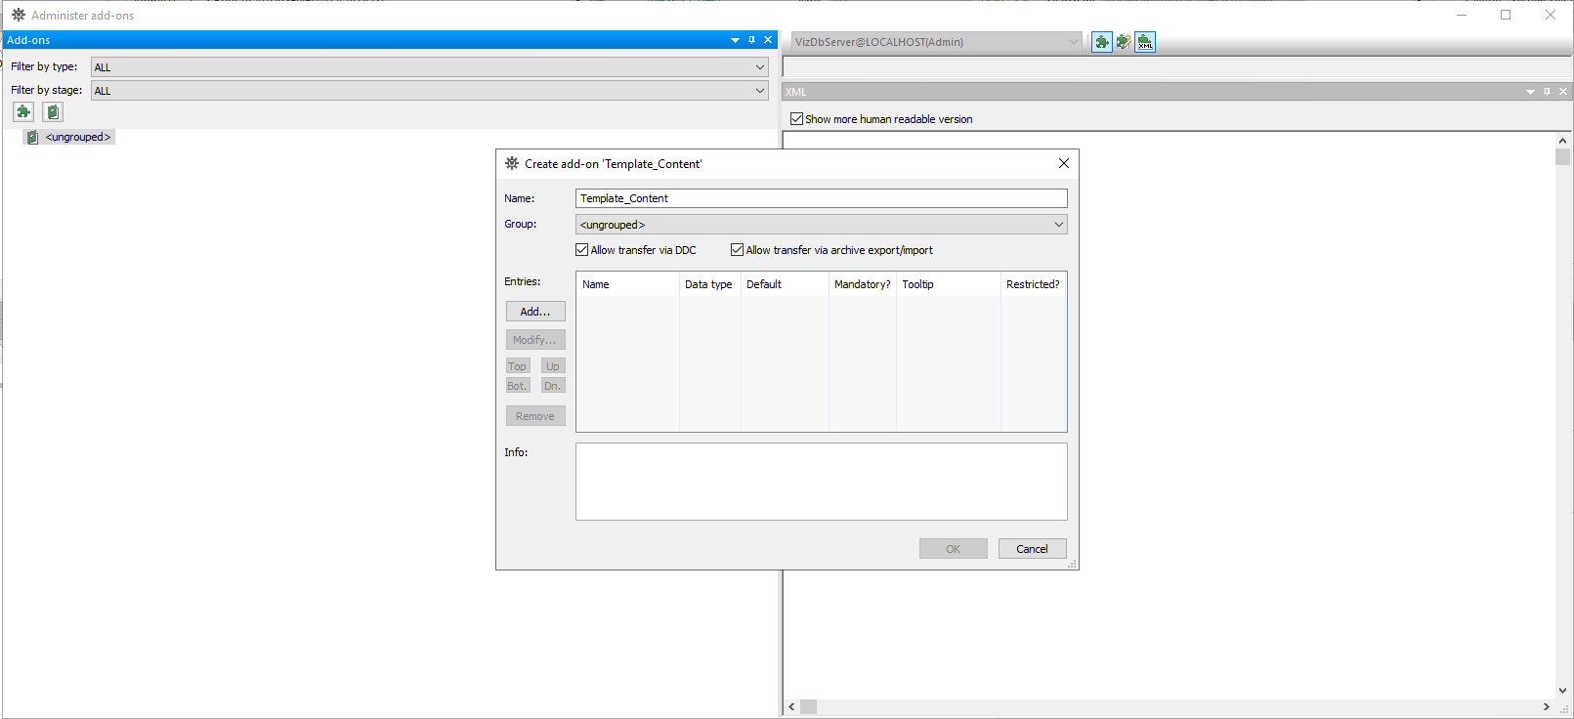Click the add-on group icon beside the puzzle icon
This screenshot has width=1574, height=719.
click(x=53, y=112)
